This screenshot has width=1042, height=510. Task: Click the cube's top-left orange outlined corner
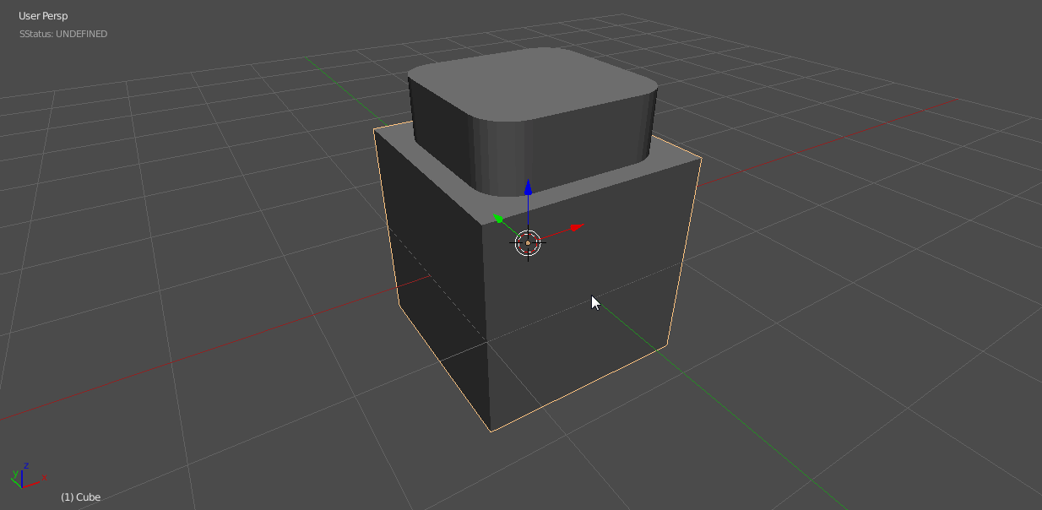(x=374, y=129)
